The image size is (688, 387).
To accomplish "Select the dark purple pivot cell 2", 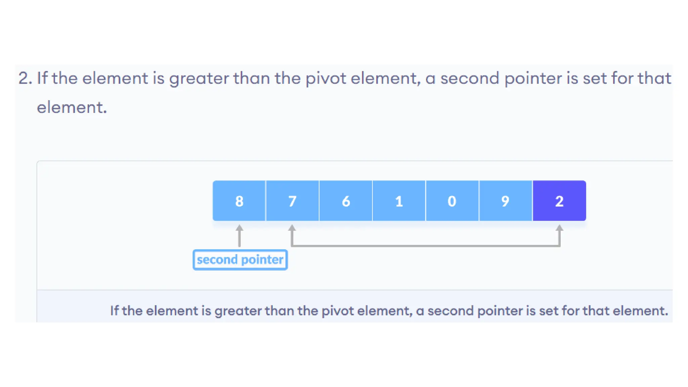I will pyautogui.click(x=559, y=201).
